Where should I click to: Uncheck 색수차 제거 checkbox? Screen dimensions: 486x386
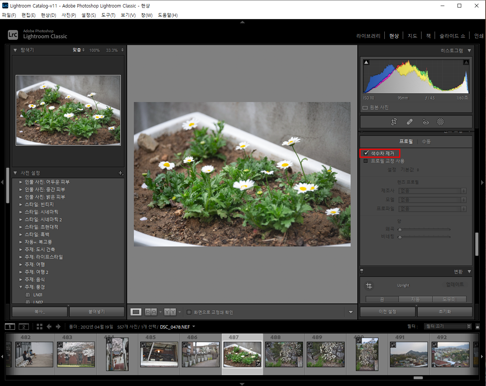pyautogui.click(x=366, y=153)
